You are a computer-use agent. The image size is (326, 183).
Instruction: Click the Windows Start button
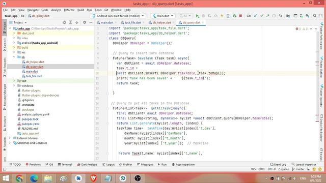(6, 178)
